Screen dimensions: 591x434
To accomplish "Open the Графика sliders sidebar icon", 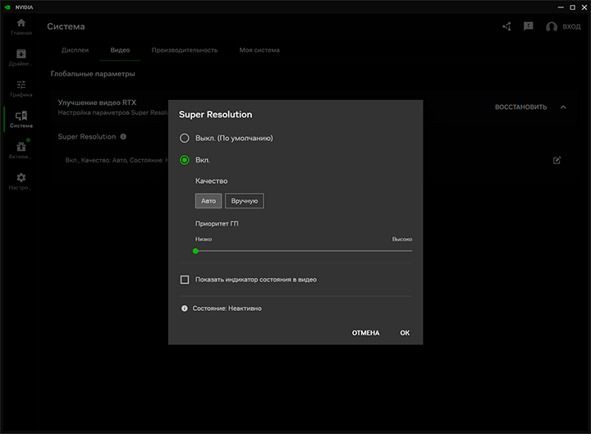I will coord(21,85).
